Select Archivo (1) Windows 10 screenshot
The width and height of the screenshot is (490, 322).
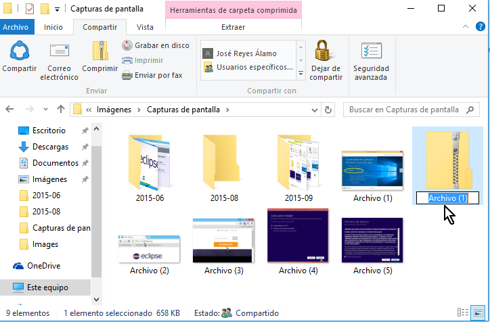tap(372, 170)
